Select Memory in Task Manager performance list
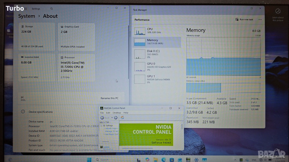Image resolution: width=289 pixels, height=162 pixels. 157,42
